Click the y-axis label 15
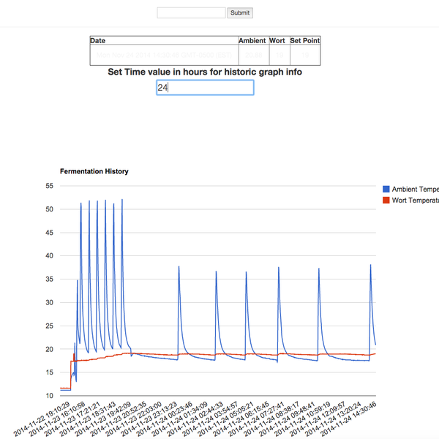This screenshot has width=439, height=439. [49, 372]
